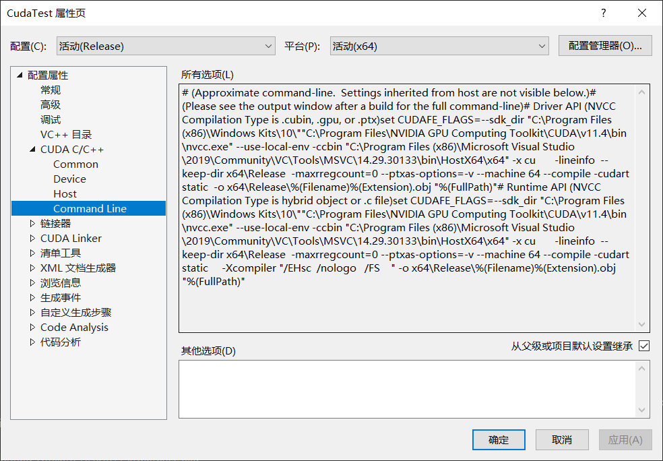Click the 所有选项 scrollbar up arrow

[642, 92]
